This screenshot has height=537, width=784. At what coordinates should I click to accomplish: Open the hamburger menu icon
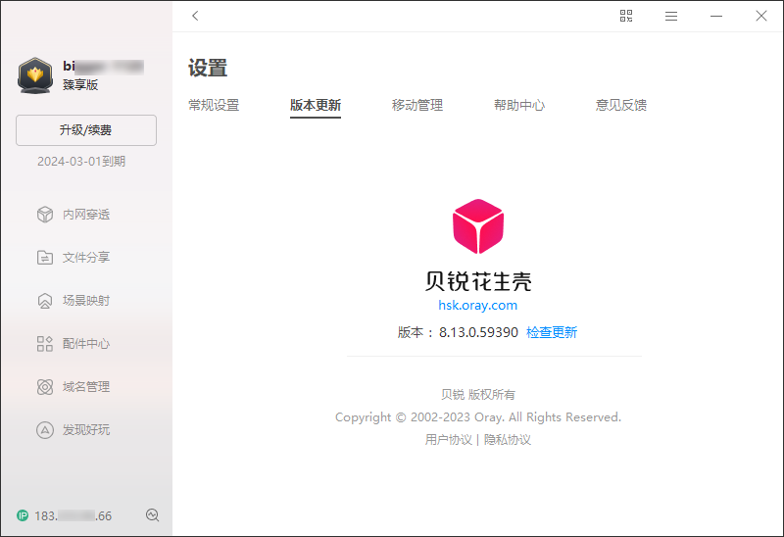671,16
